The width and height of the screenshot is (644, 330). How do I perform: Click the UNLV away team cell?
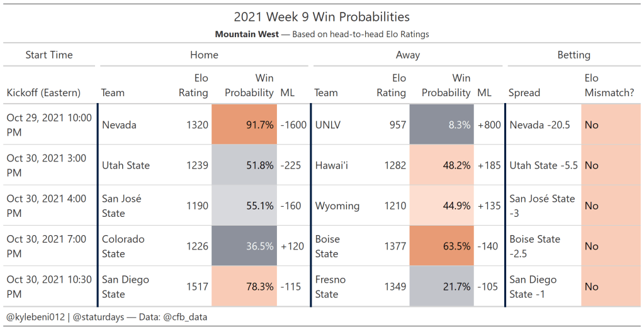(x=328, y=125)
